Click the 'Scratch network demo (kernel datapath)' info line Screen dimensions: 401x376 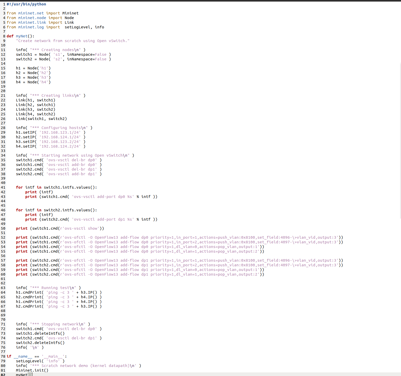coord(79,366)
